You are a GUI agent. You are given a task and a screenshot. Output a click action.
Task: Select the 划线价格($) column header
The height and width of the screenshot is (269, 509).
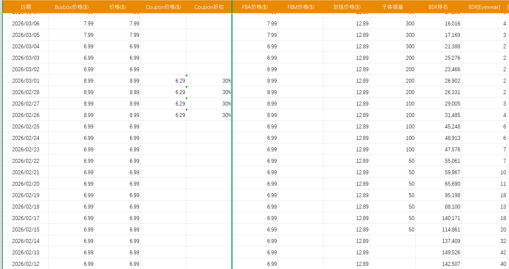click(x=347, y=7)
